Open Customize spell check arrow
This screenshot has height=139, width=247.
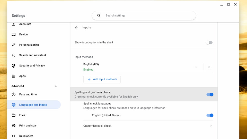(x=211, y=126)
